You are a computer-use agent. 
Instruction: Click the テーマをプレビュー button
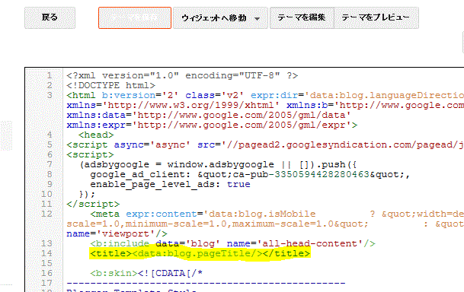tap(376, 17)
